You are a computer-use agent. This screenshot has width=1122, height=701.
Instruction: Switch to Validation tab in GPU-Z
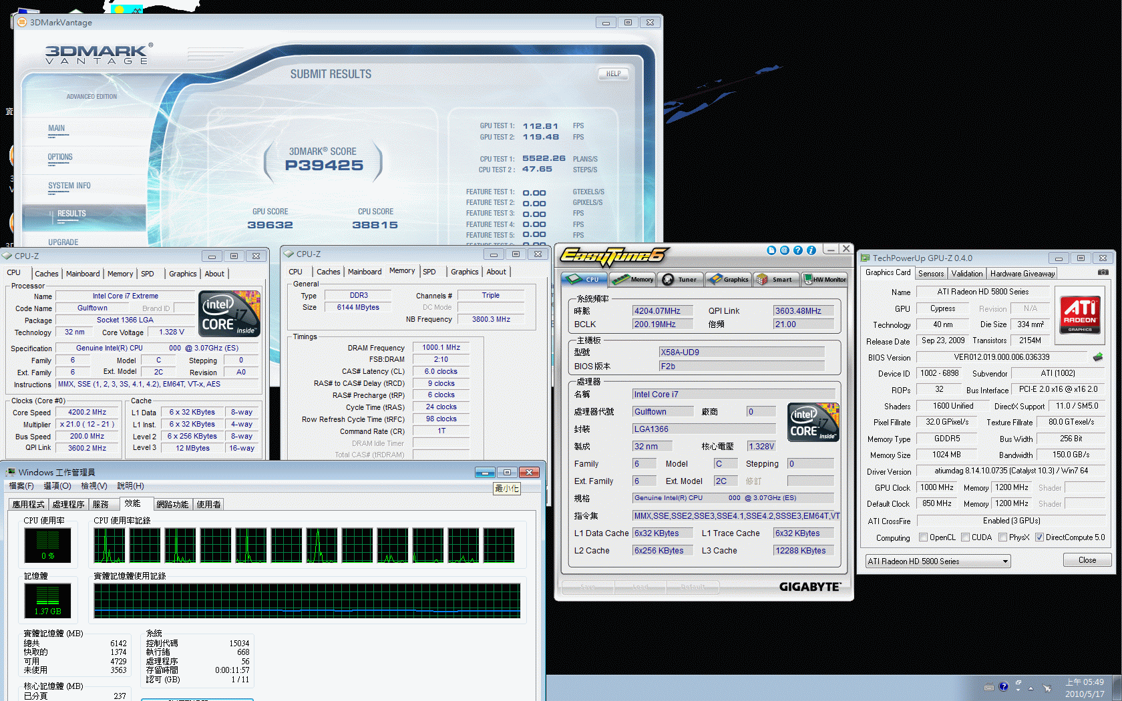(967, 274)
